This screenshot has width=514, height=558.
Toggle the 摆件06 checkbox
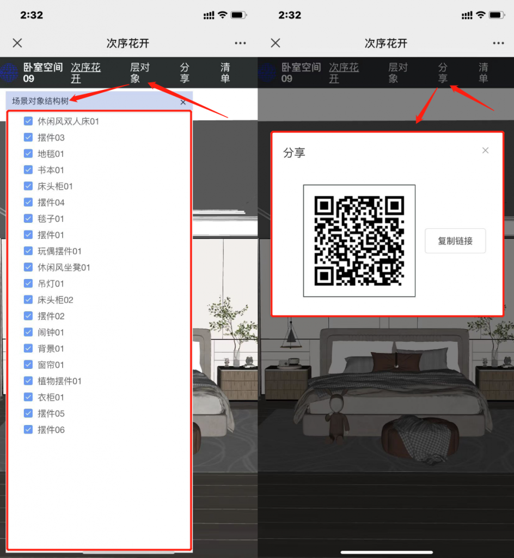coord(28,429)
